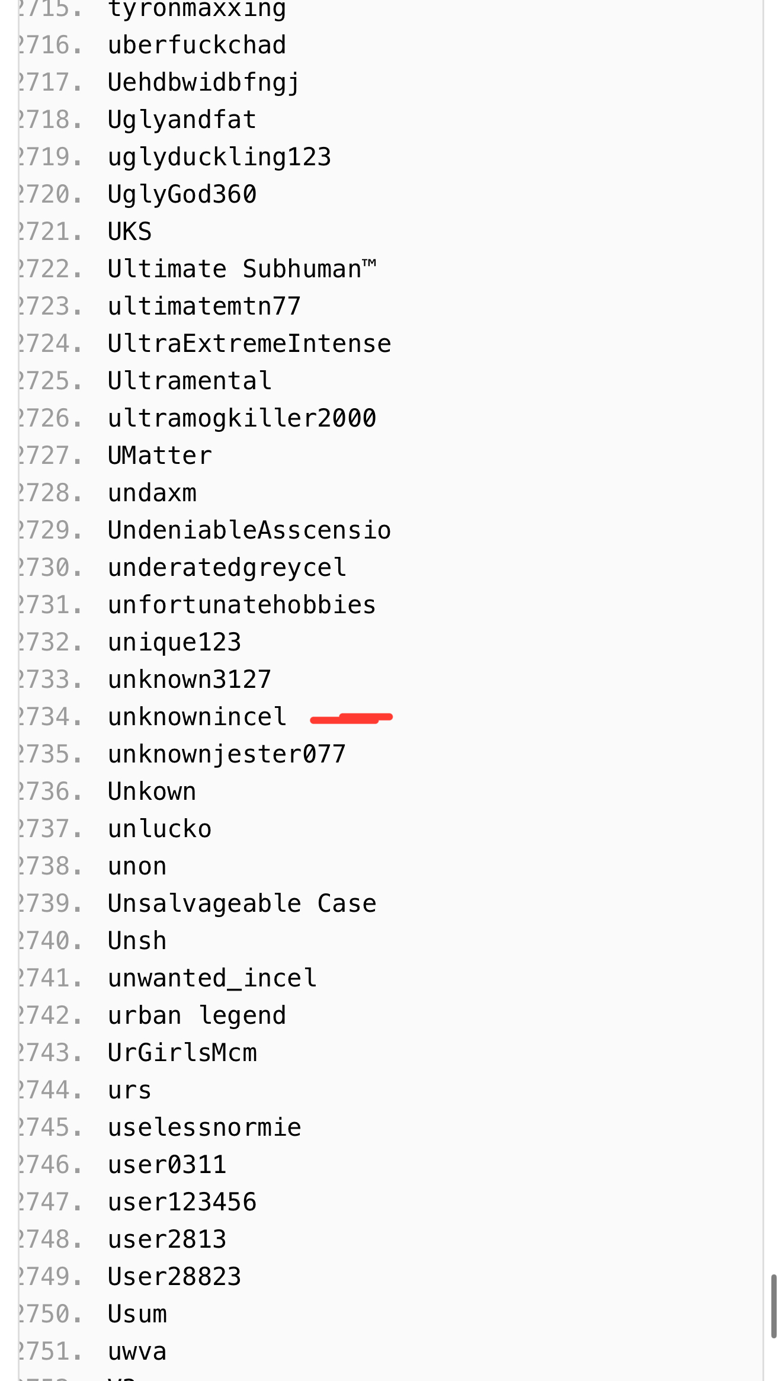782x1381 pixels.
Task: Select entry UltraExtremeIntense
Action: tap(249, 344)
